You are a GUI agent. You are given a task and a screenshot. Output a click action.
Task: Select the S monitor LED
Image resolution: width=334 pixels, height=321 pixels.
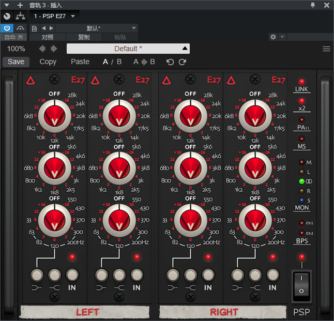pos(301,201)
